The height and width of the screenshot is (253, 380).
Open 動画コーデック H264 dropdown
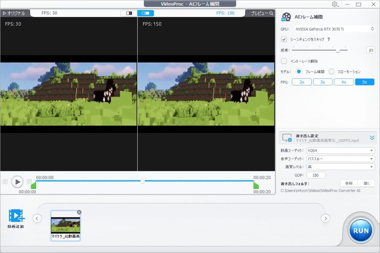pos(341,150)
